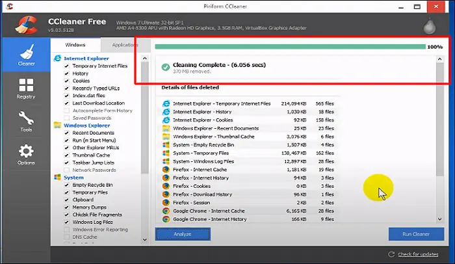Click Chrome icon beside Google Chrome - Internet History

pyautogui.click(x=166, y=219)
